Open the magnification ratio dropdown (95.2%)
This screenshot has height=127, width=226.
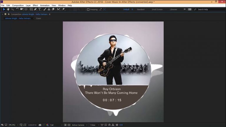tap(13, 125)
